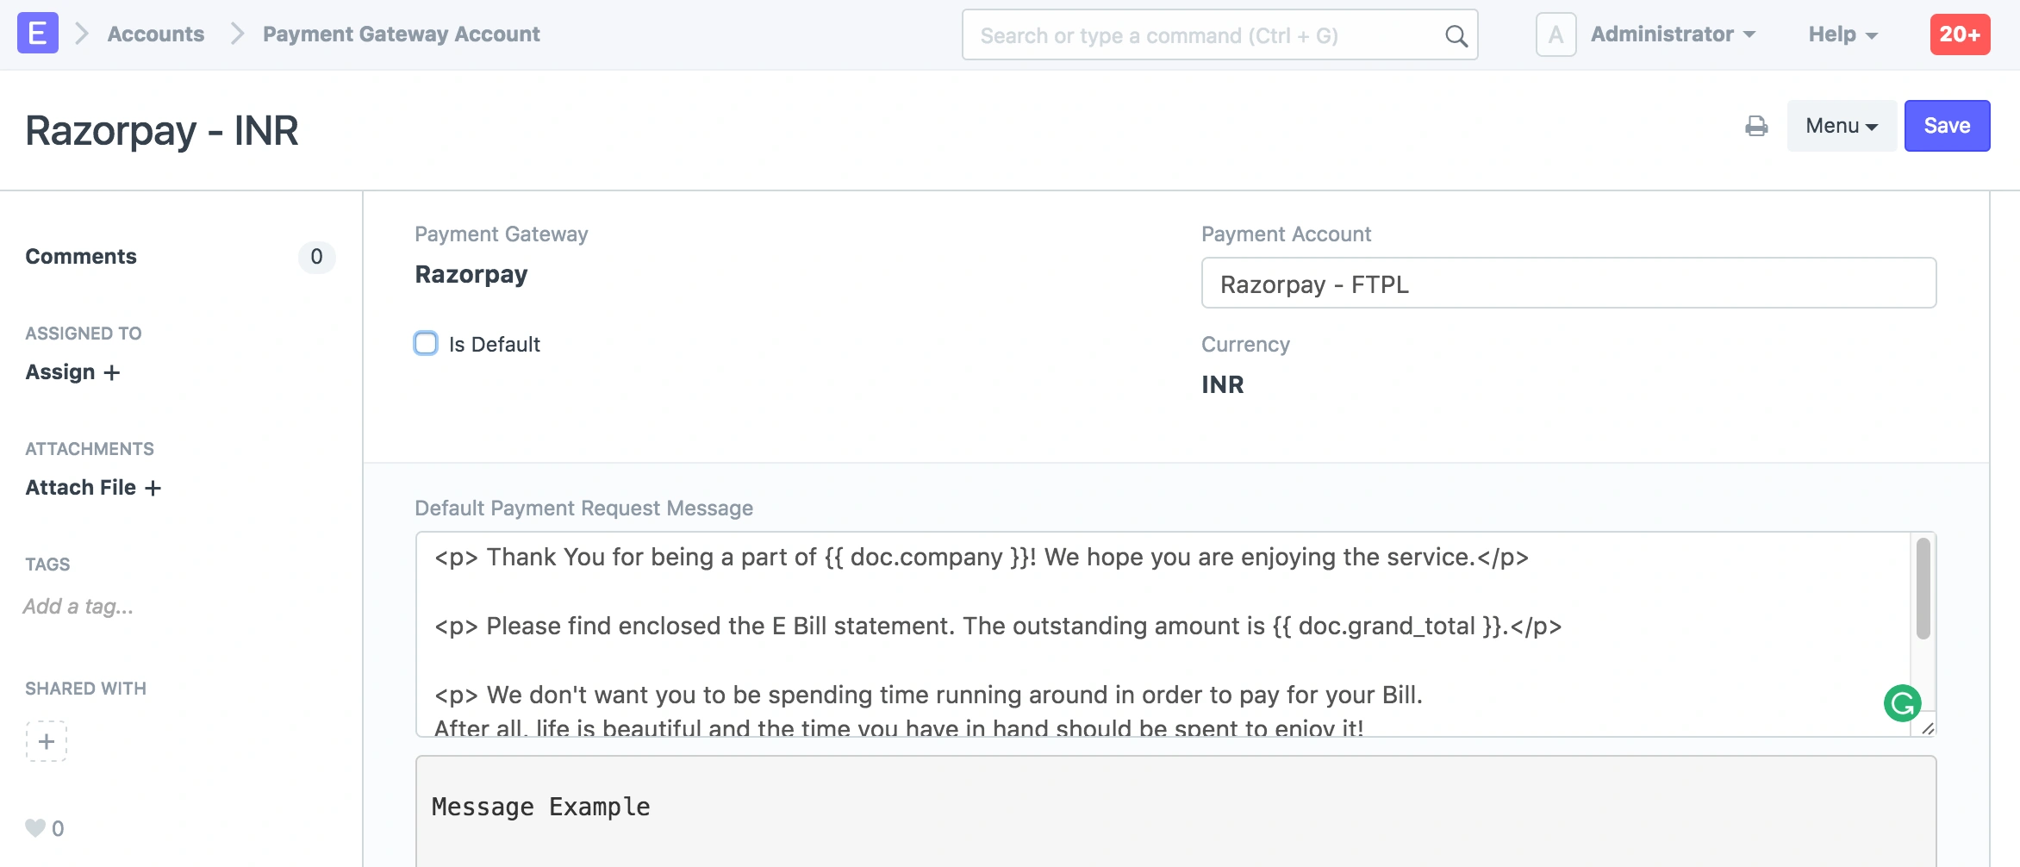The image size is (2020, 867).
Task: Open the 20+ notifications badge
Action: 1960,34
